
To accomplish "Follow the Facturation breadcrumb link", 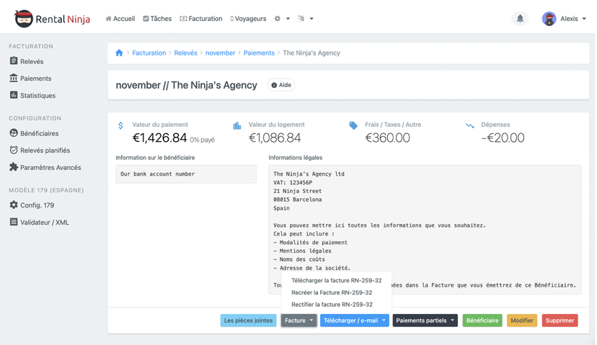I will (x=149, y=53).
